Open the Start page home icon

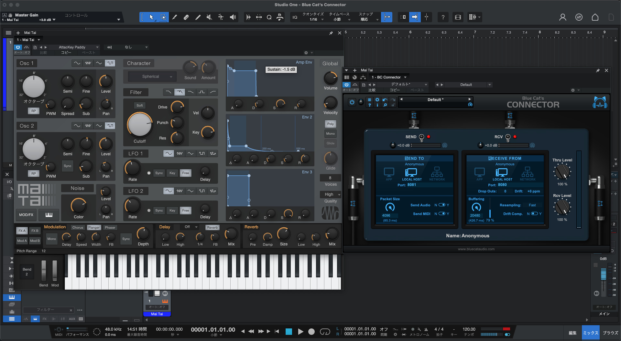tap(595, 17)
